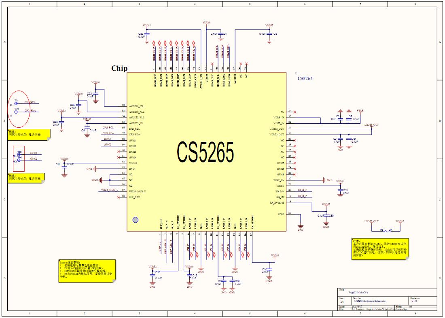Click the red X above the HDMI_HPD signal
The height and width of the screenshot is (318, 445).
point(241,64)
